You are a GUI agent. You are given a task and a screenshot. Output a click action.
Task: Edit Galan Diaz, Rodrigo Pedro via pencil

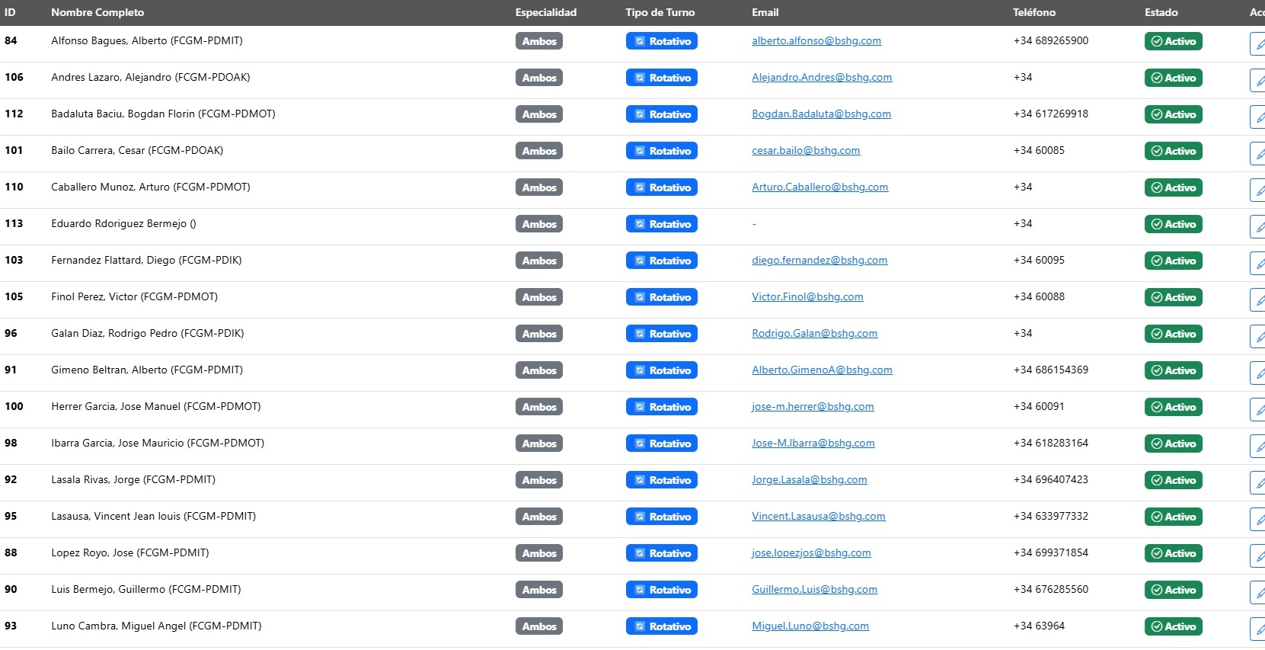click(x=1258, y=337)
